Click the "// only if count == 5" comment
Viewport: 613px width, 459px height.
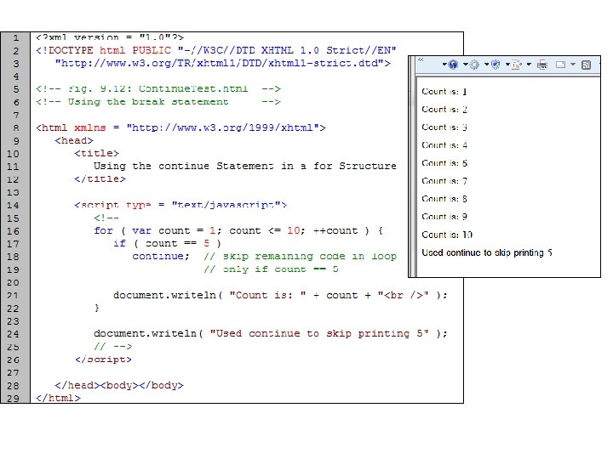click(271, 269)
